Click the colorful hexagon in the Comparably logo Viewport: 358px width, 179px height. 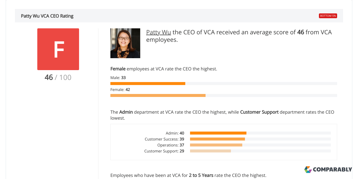308,169
